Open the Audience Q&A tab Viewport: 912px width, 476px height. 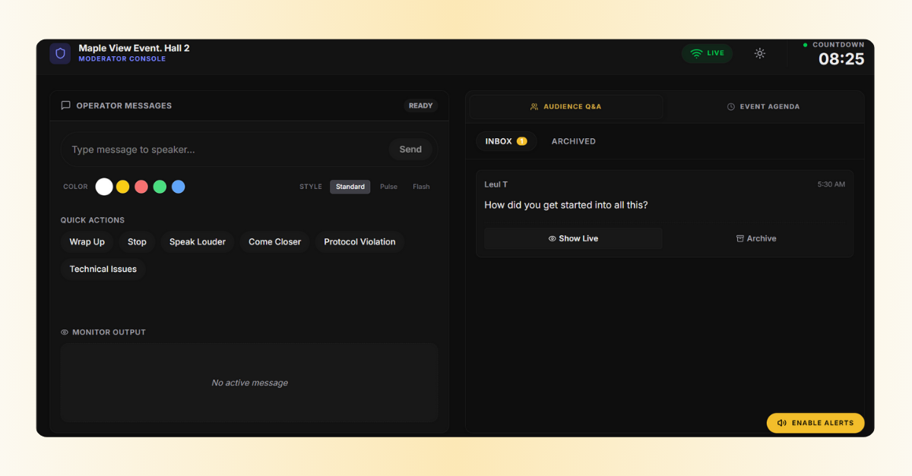[x=565, y=107]
